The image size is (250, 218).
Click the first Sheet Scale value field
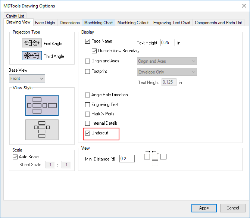[x=50, y=165]
